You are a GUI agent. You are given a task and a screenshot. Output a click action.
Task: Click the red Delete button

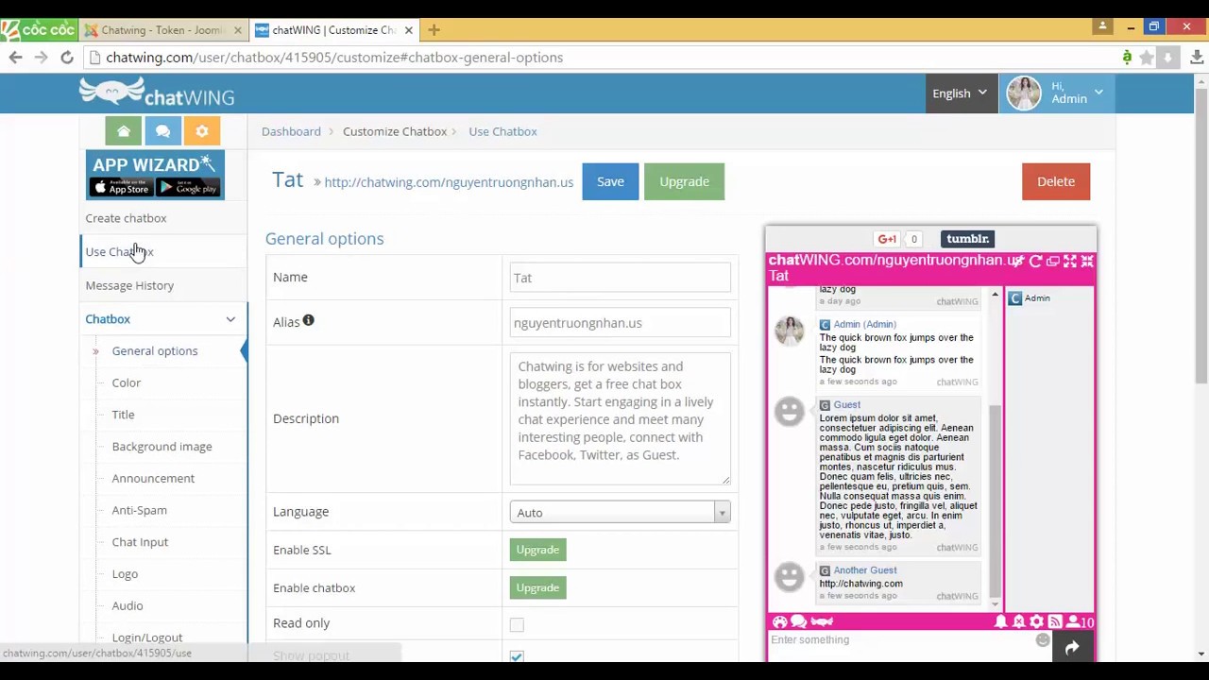[x=1056, y=181]
